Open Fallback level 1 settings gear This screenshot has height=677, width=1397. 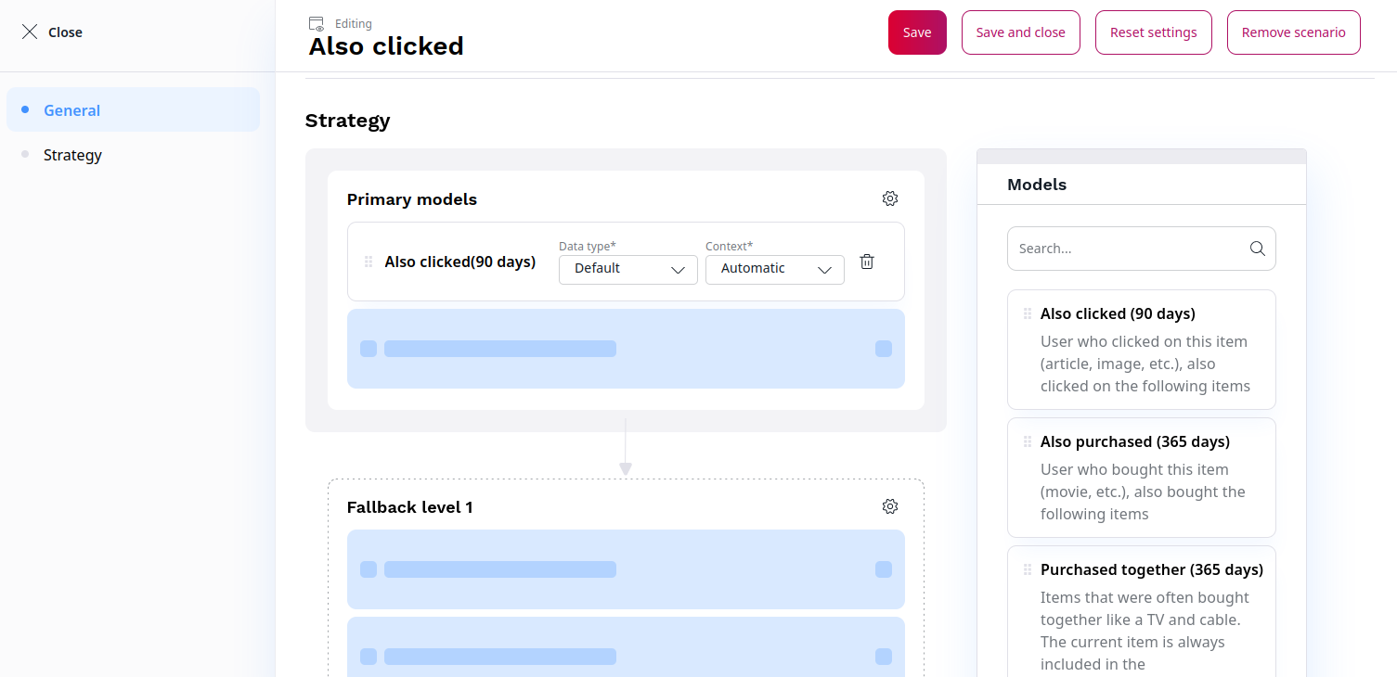889,506
